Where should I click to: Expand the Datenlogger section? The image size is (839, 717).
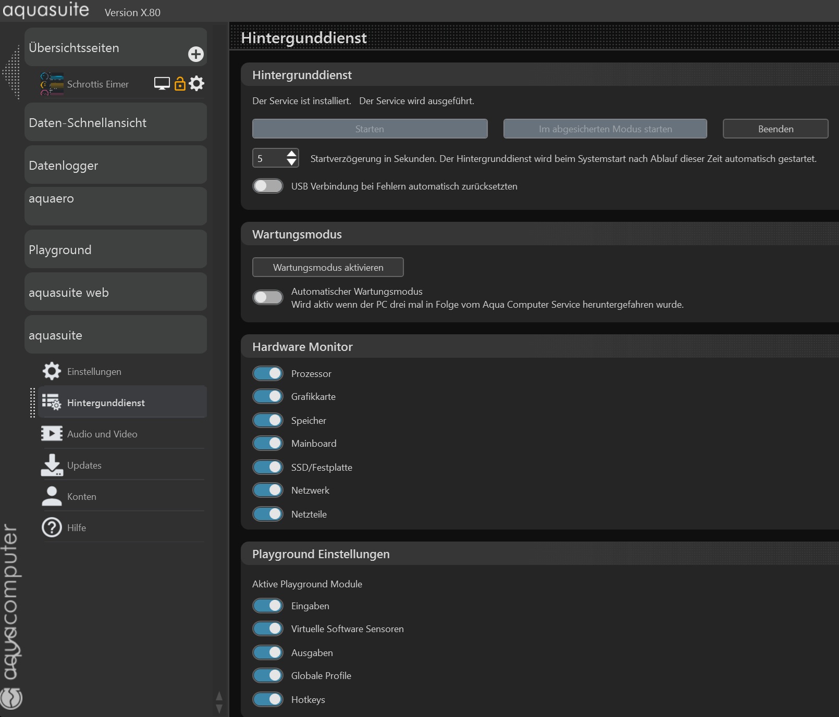pyautogui.click(x=116, y=165)
